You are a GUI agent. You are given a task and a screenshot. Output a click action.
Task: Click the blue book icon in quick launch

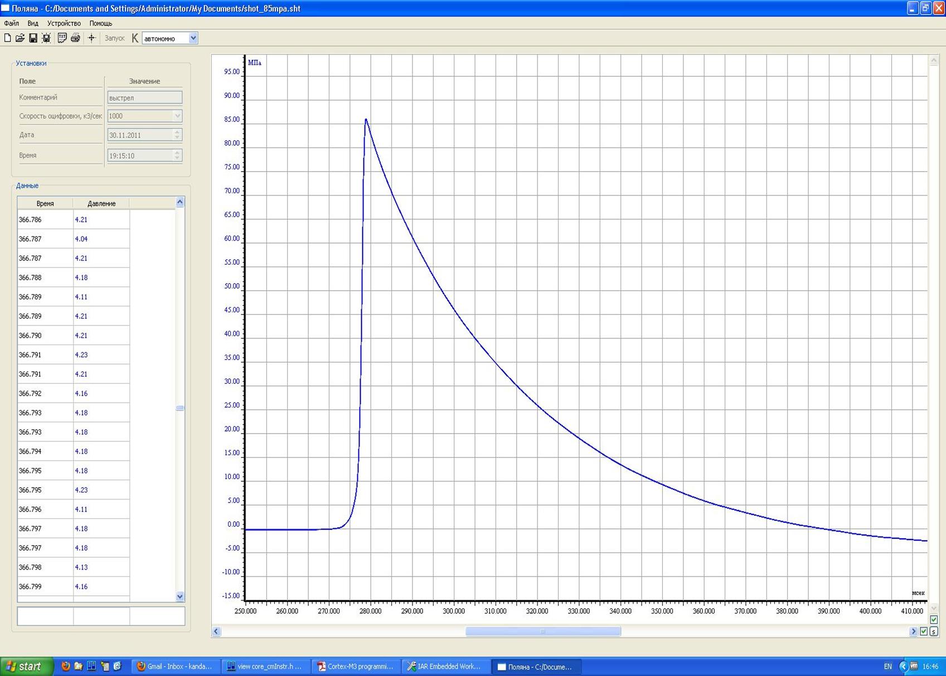click(91, 666)
